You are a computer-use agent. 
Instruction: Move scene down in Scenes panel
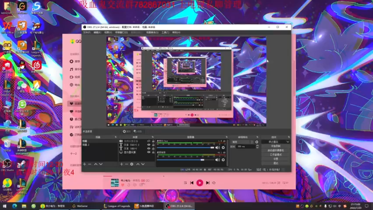click(101, 164)
